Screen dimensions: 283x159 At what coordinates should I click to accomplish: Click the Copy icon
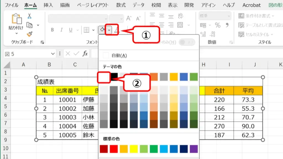[x=29, y=25]
